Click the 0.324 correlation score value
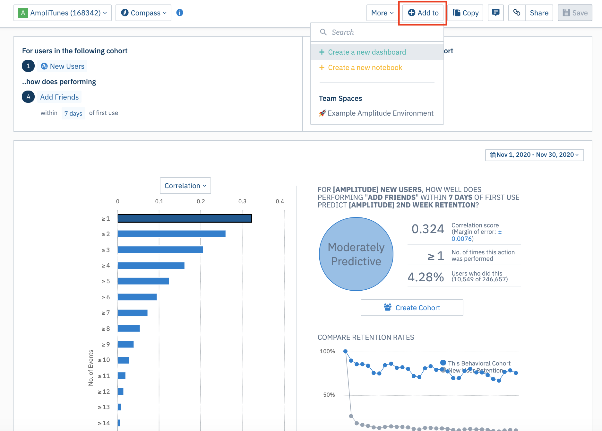This screenshot has width=602, height=431. pyautogui.click(x=428, y=229)
